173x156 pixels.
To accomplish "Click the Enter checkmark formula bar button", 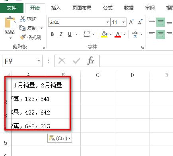I will point(76,61).
